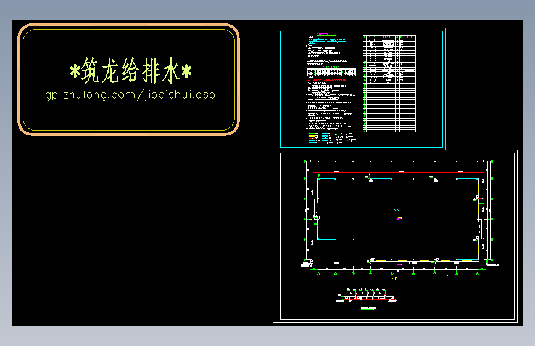Click the pipe system diagram below the floor plan

(367, 296)
